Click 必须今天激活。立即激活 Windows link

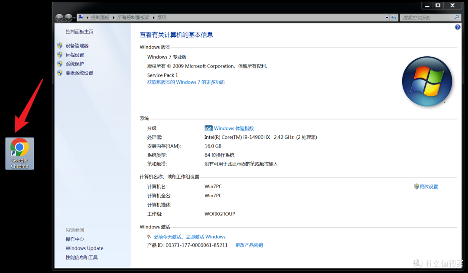click(189, 237)
